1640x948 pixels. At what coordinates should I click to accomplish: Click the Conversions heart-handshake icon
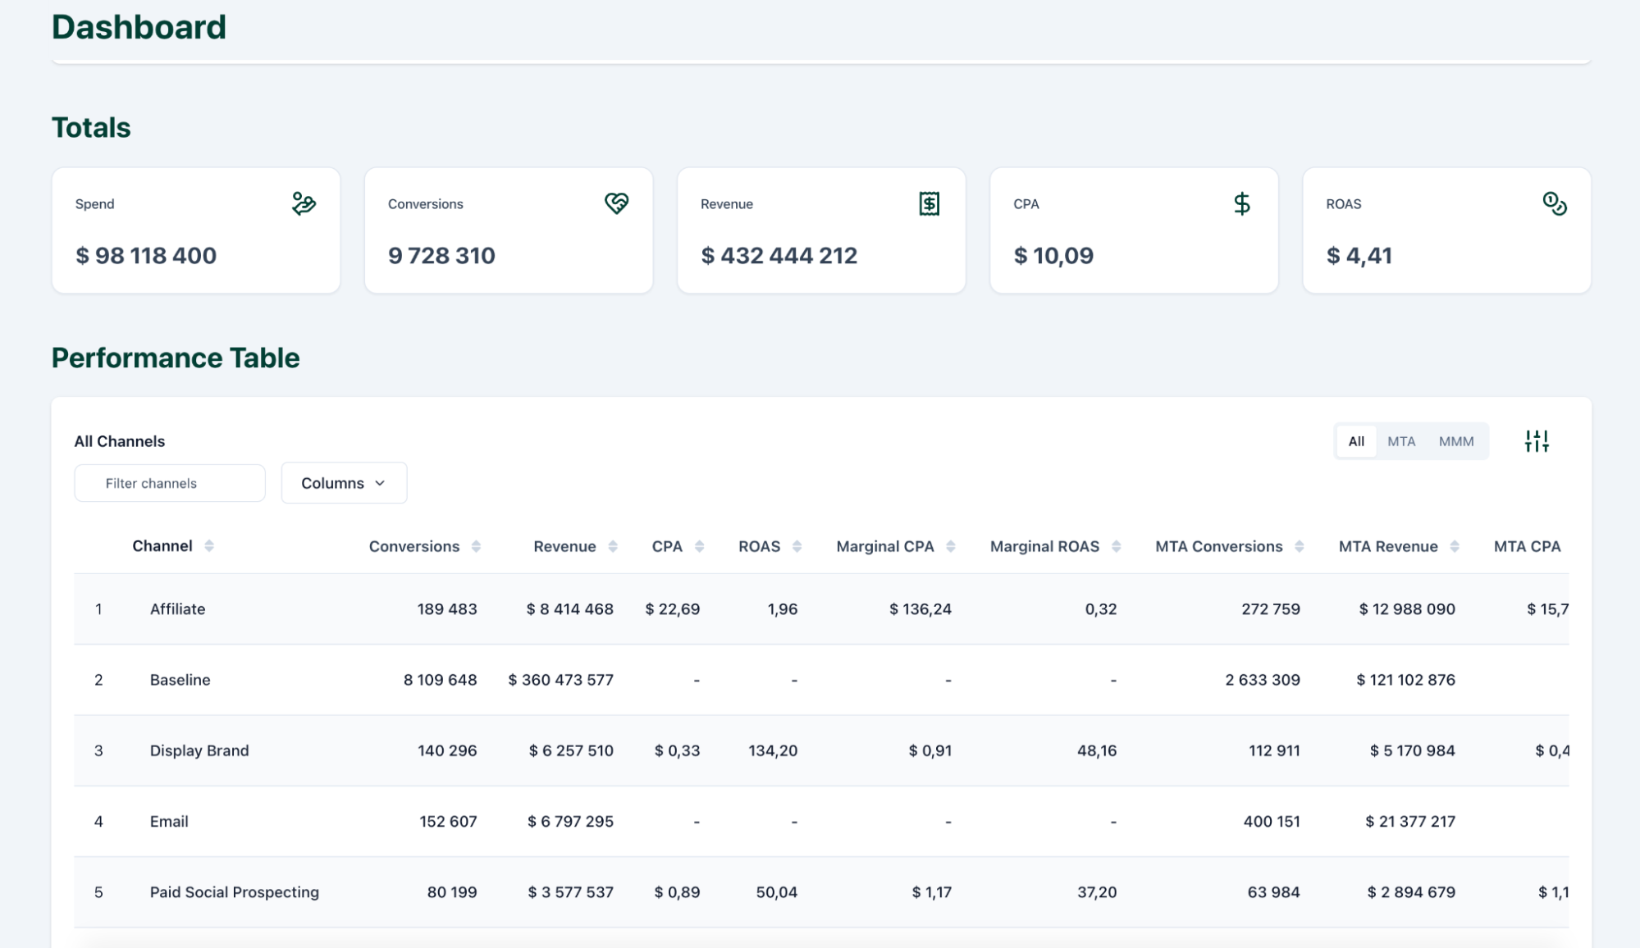click(x=616, y=203)
